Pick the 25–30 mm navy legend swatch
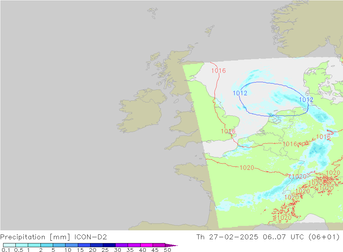343x252 pixels. pos(109,245)
